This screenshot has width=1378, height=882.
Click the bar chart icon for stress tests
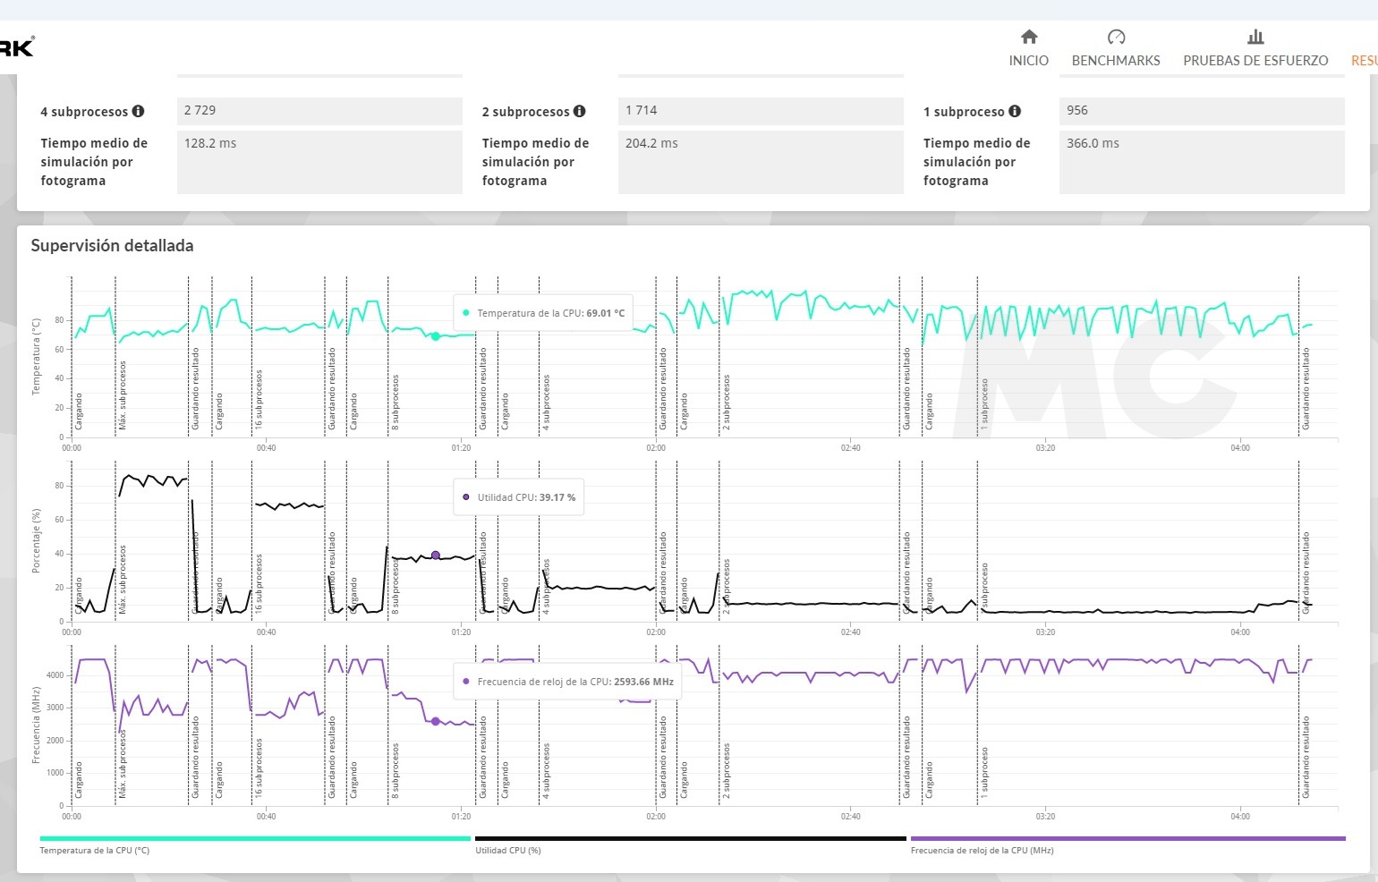click(x=1255, y=37)
